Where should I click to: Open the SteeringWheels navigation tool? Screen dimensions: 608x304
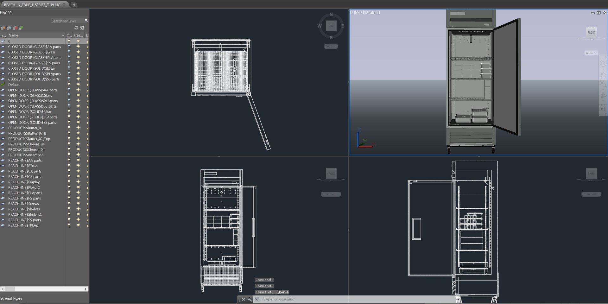[x=603, y=64]
